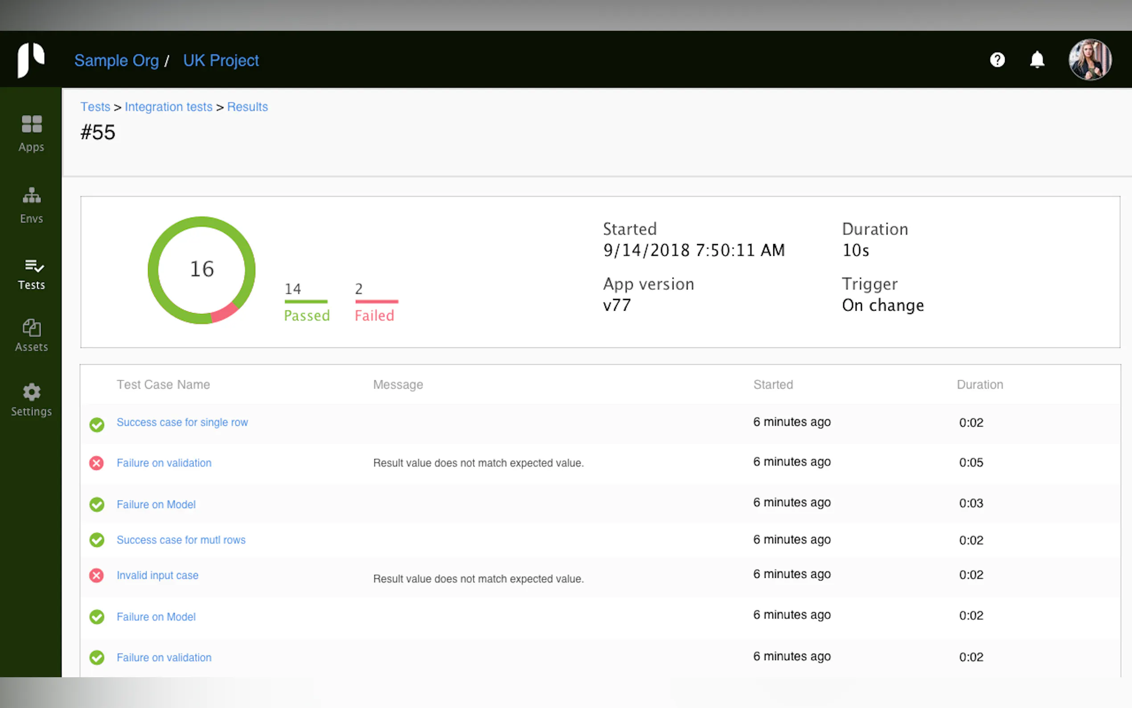Go to Sample Org breadcrumb
1132x708 pixels.
coord(116,60)
